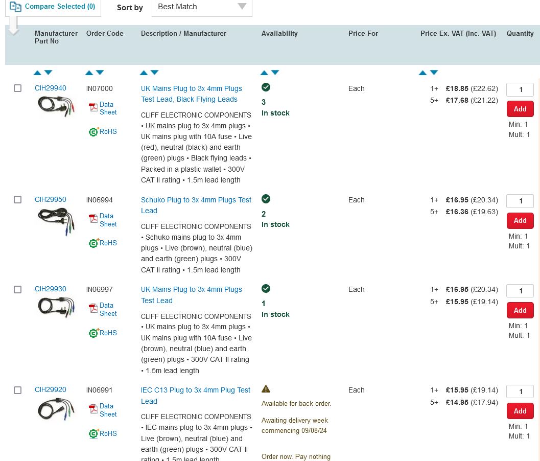Sort Order Code descending arrow
540x461 pixels.
pyautogui.click(x=100, y=73)
